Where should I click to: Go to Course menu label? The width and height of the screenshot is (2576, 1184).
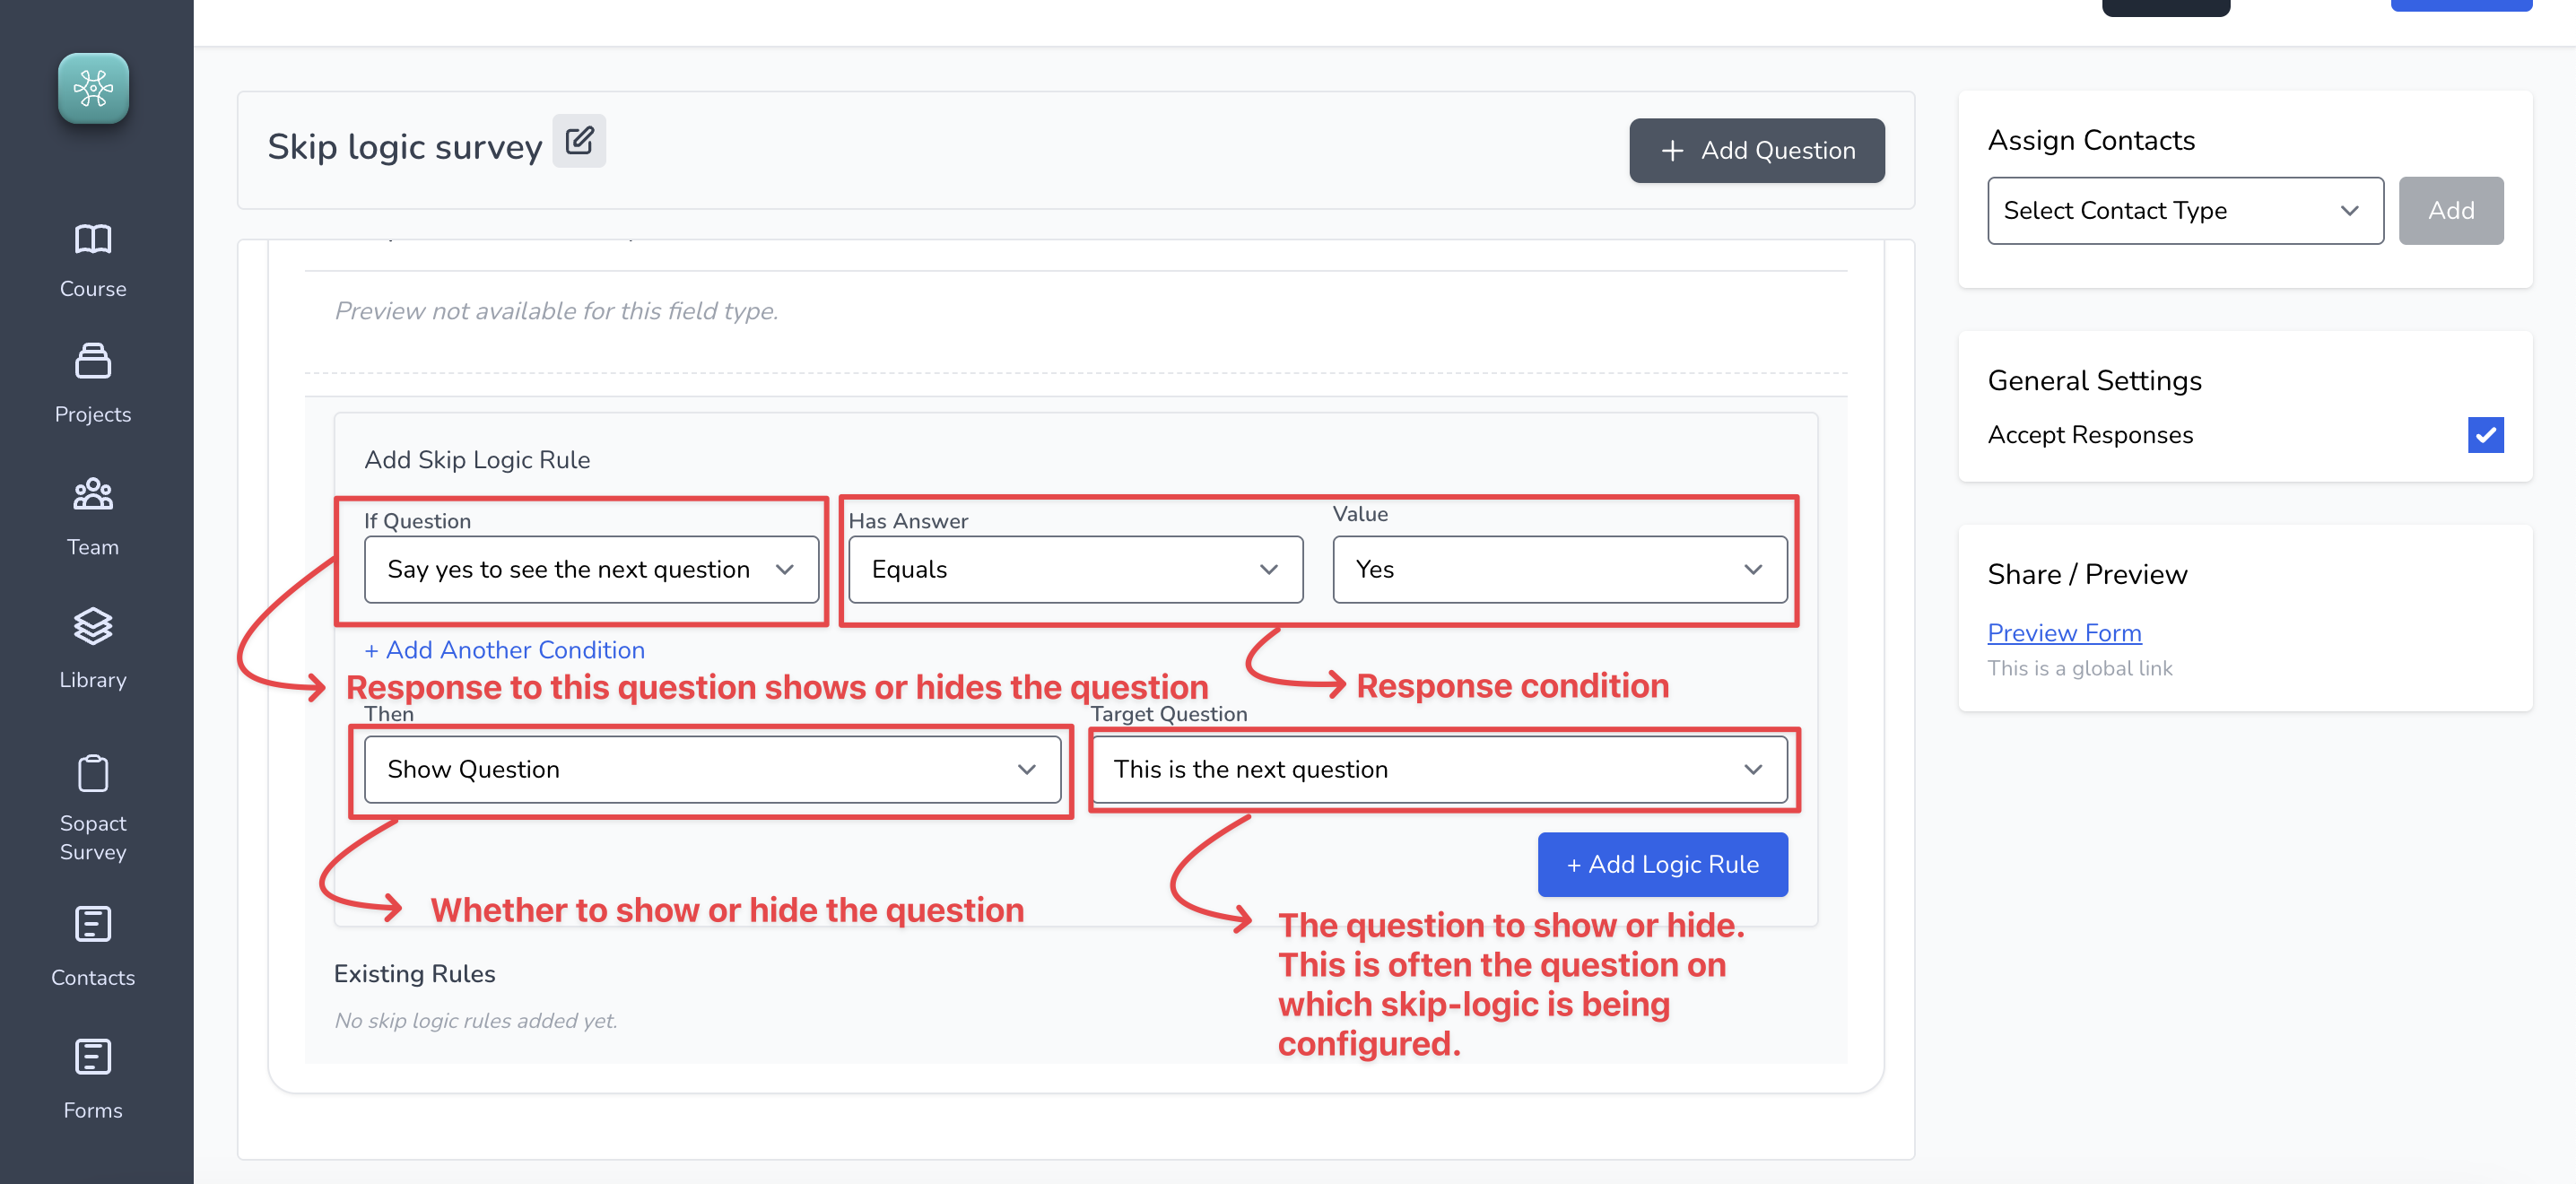click(x=93, y=289)
